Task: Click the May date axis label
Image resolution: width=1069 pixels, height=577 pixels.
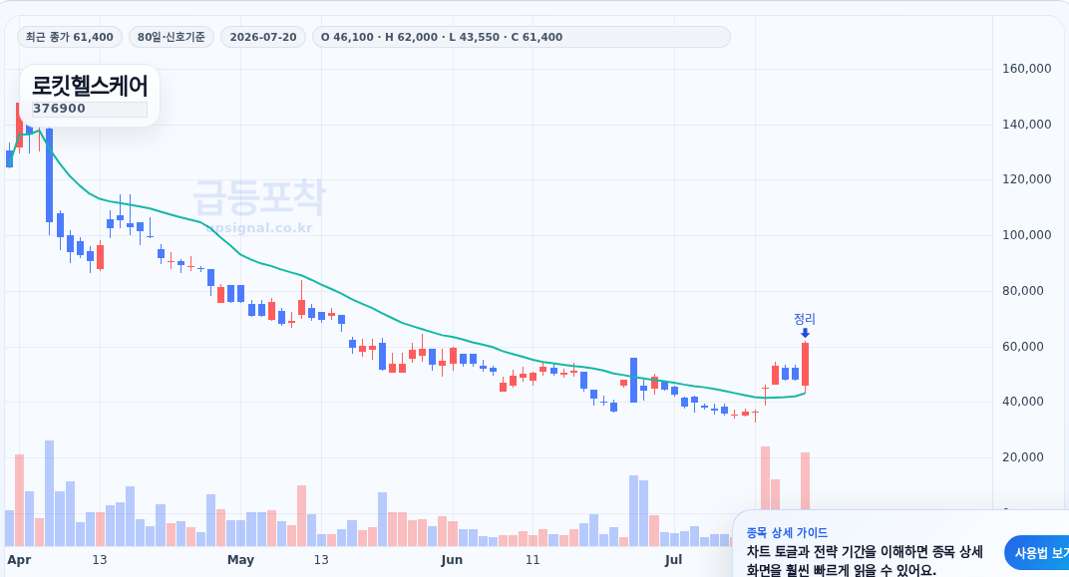Action: (x=240, y=560)
